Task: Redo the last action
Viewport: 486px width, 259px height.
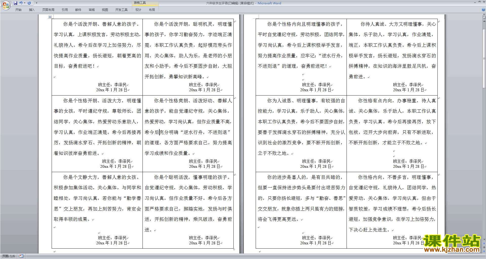Action: click(x=29, y=3)
